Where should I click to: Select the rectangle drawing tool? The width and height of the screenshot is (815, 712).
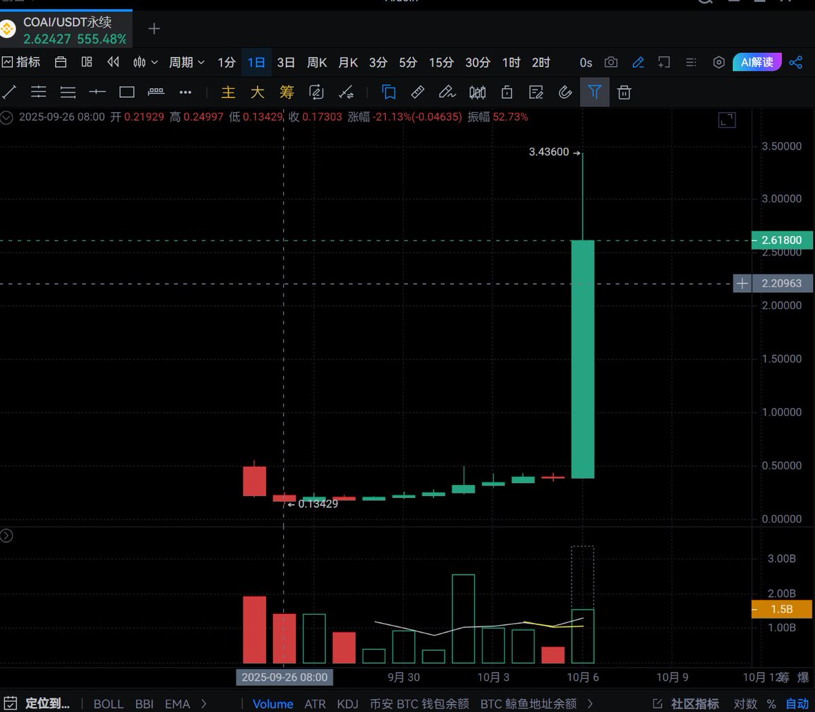coord(127,92)
